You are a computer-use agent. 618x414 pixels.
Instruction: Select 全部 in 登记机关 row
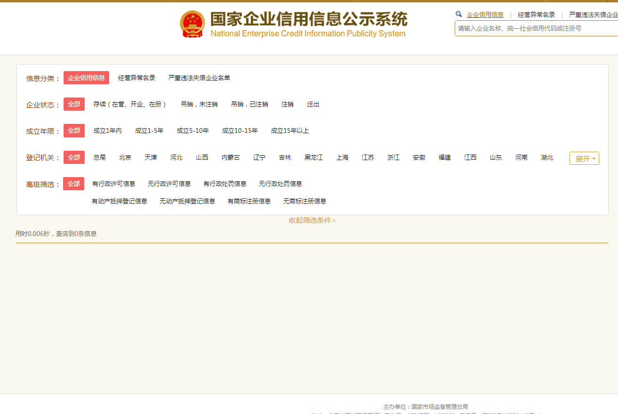point(74,157)
